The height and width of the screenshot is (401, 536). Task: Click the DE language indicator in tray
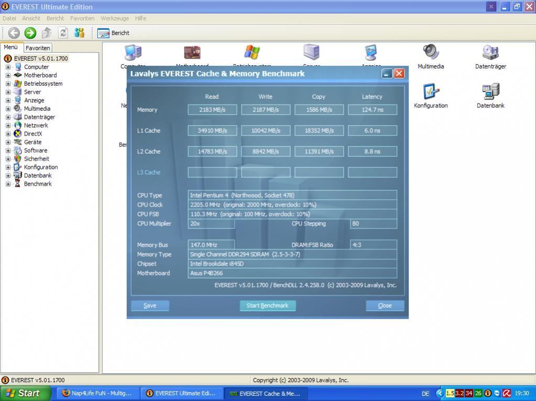tap(425, 394)
